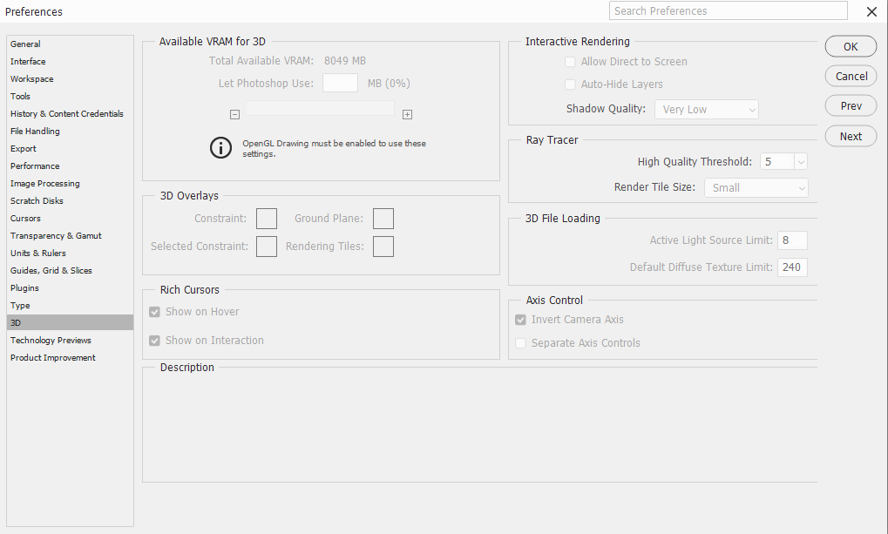Open Units & Rulers preferences
Image resolution: width=888 pixels, height=534 pixels.
pos(71,253)
